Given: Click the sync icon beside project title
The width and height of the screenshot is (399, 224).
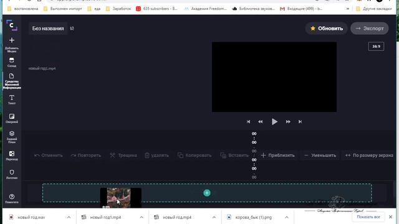Looking at the screenshot, I should (72, 29).
